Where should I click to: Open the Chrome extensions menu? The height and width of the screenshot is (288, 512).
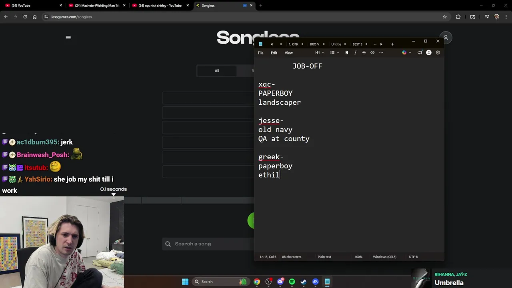[x=458, y=17]
